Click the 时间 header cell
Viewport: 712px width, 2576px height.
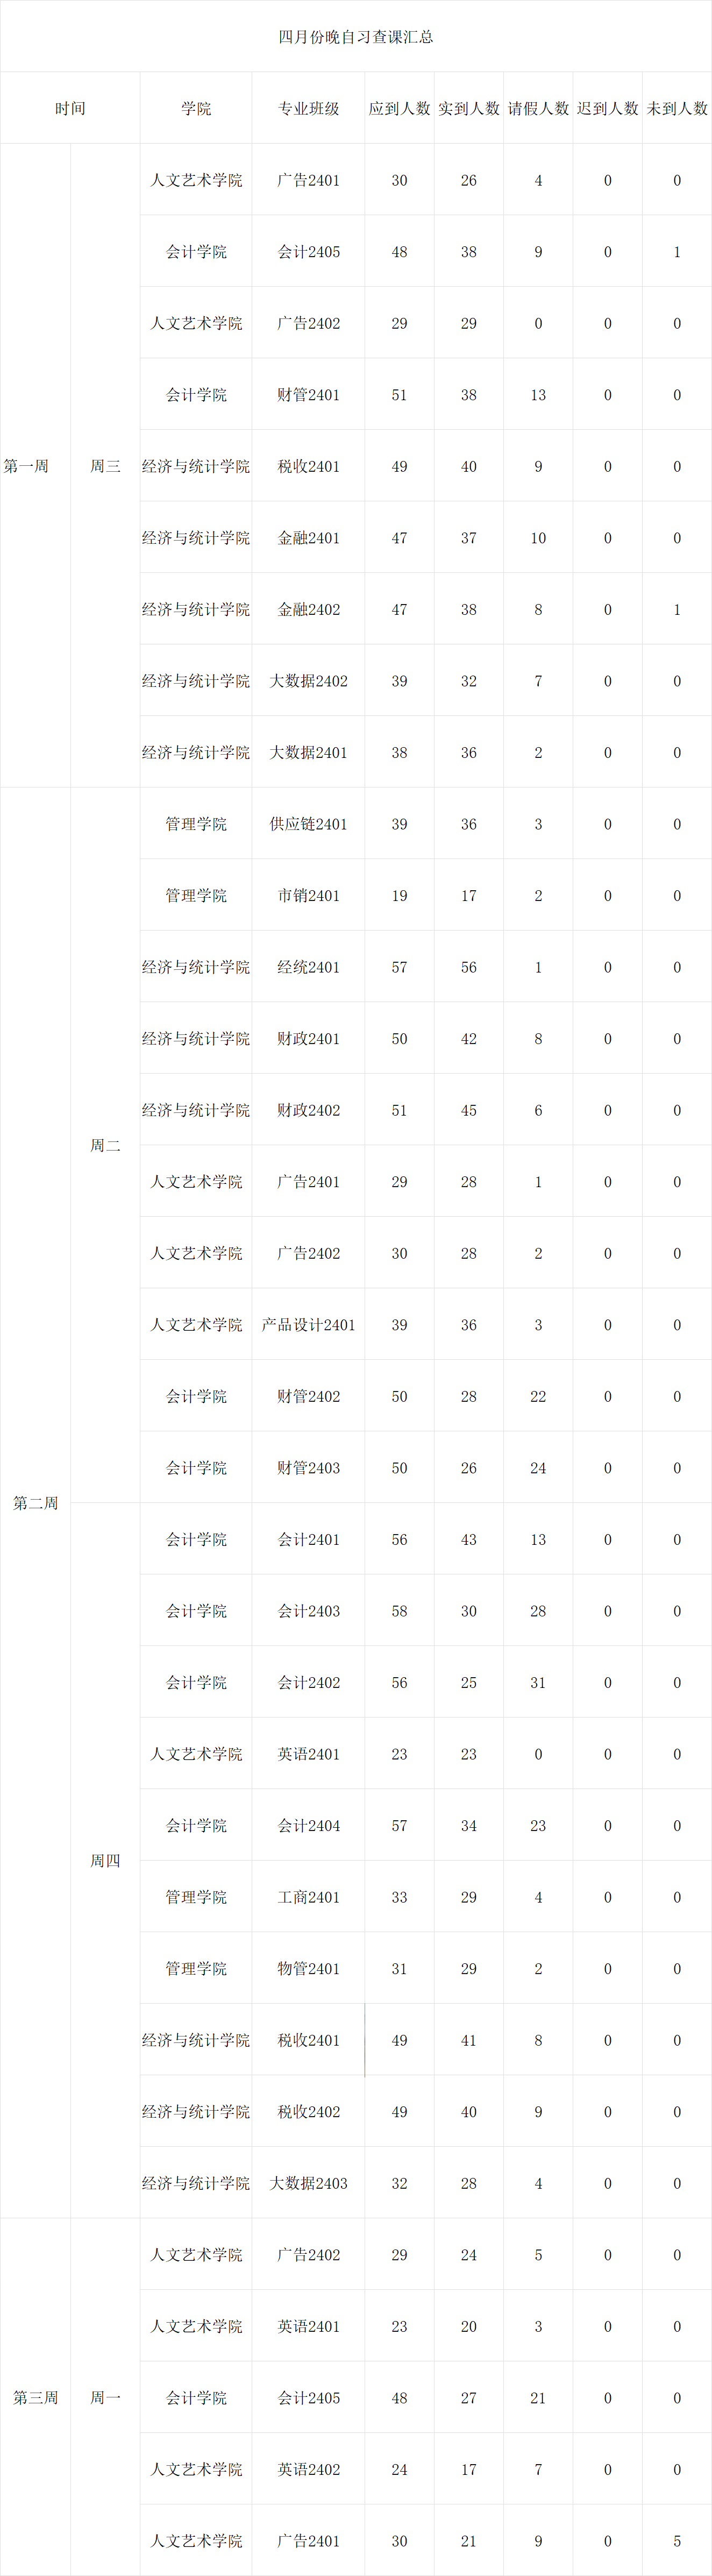pyautogui.click(x=70, y=108)
